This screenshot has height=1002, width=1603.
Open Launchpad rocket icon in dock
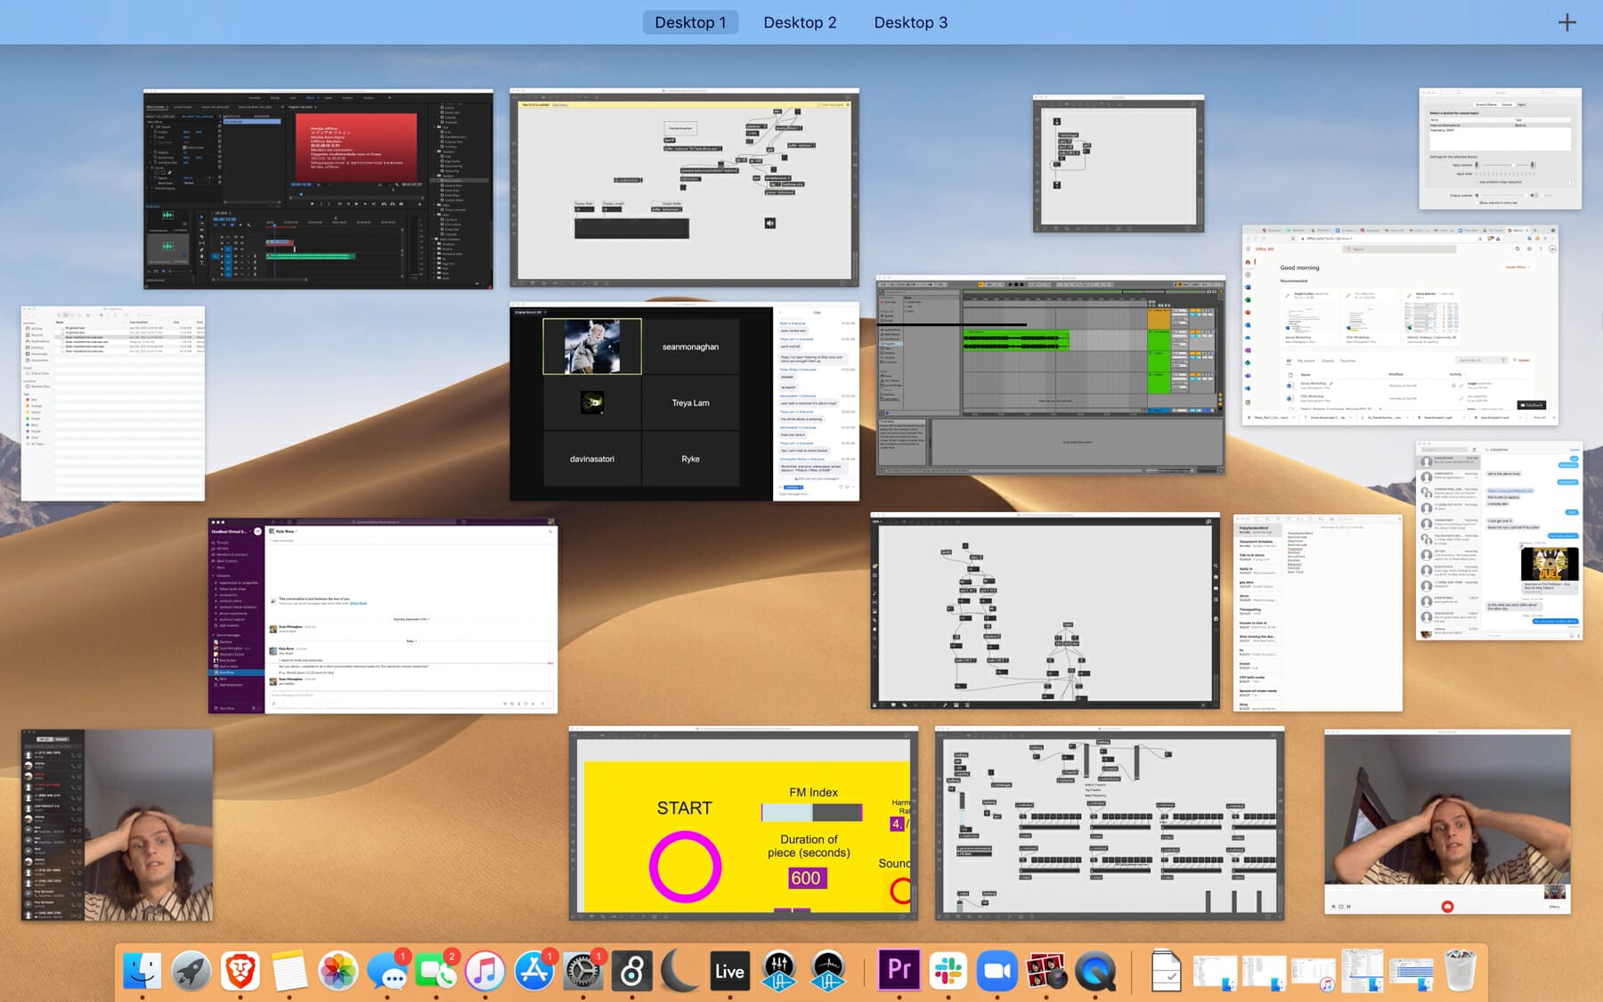(x=191, y=971)
